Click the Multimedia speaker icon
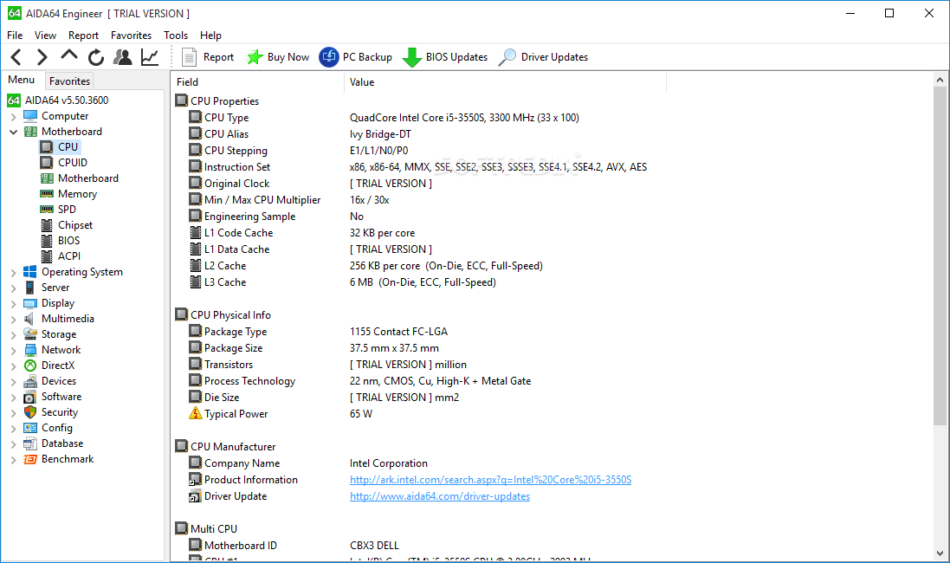The width and height of the screenshot is (950, 563). [29, 319]
